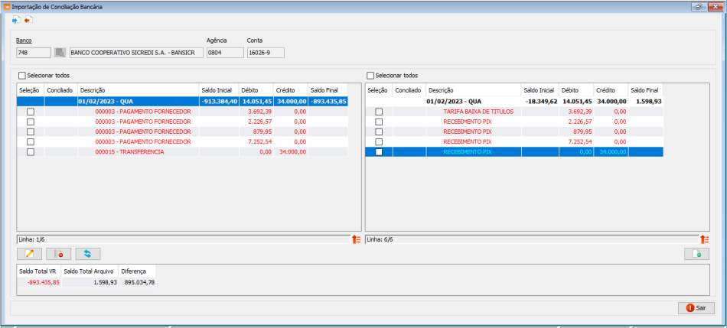Check the 000015 - TRANSFERENCIA row box
The image size is (727, 328).
coord(31,152)
